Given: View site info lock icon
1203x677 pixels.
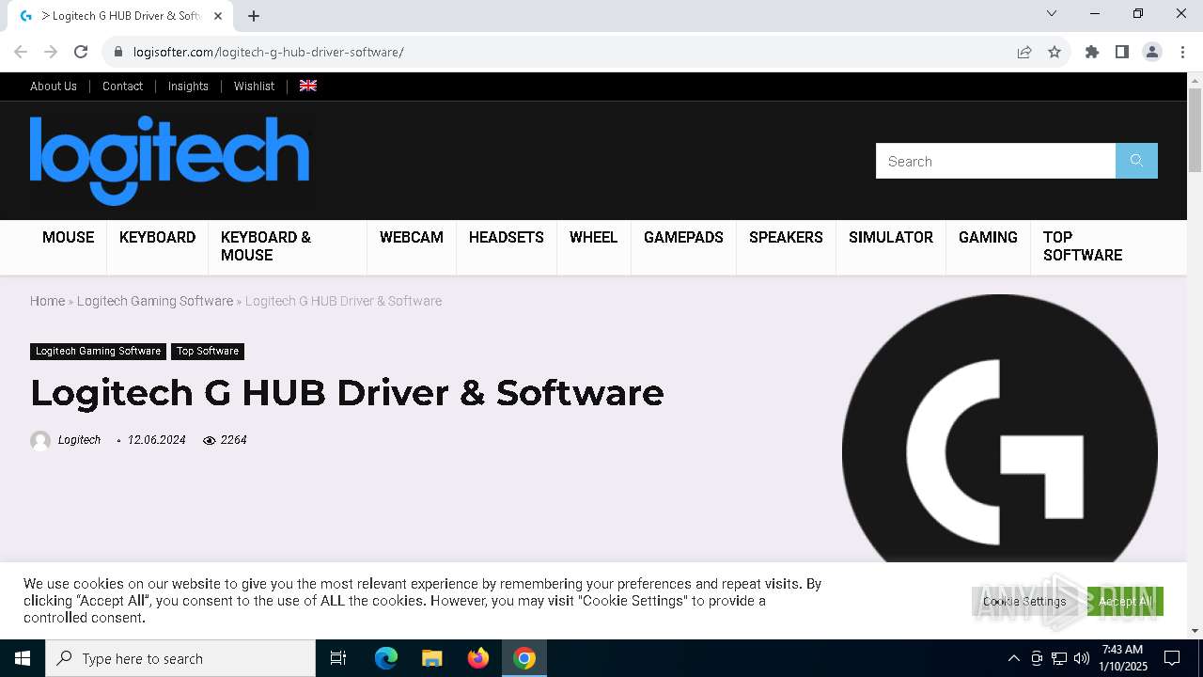Looking at the screenshot, I should pyautogui.click(x=117, y=52).
